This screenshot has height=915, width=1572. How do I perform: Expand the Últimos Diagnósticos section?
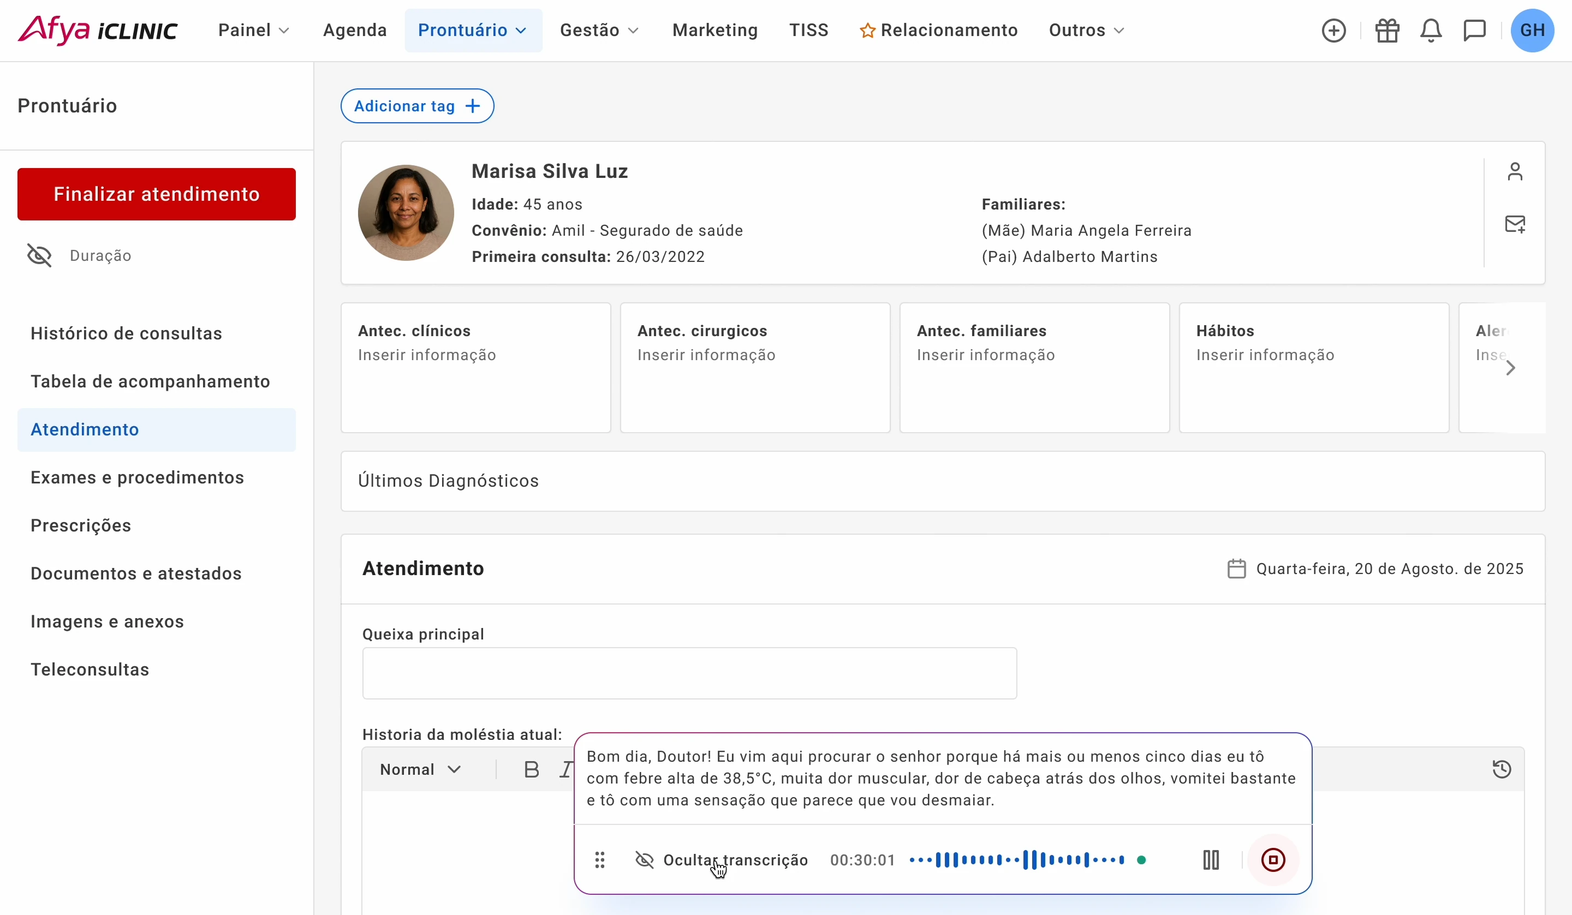tap(943, 481)
